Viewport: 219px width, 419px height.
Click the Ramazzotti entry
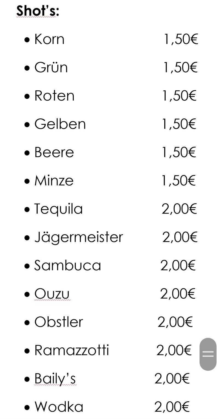(x=71, y=350)
